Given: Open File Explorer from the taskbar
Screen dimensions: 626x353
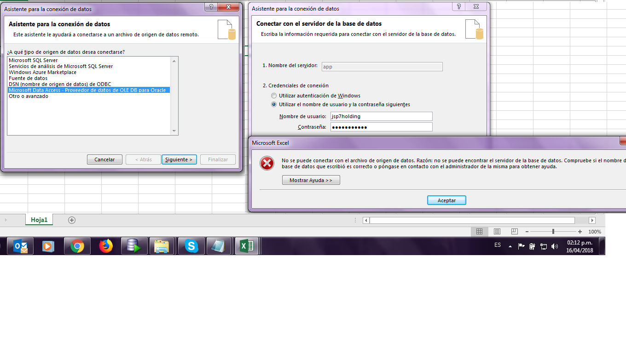Looking at the screenshot, I should 162,246.
